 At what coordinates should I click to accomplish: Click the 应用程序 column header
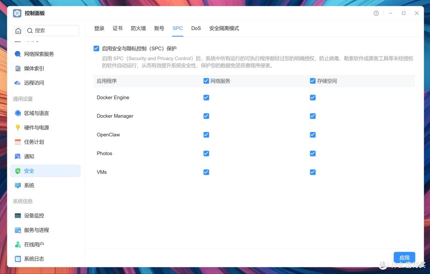click(x=107, y=81)
